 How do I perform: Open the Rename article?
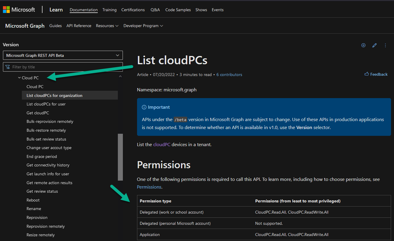[34, 209]
